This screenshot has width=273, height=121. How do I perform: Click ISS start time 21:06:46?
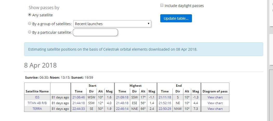click(x=78, y=97)
